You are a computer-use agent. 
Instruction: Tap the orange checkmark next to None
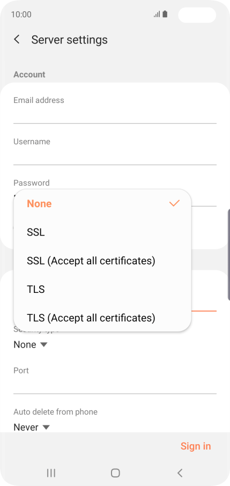coord(175,203)
